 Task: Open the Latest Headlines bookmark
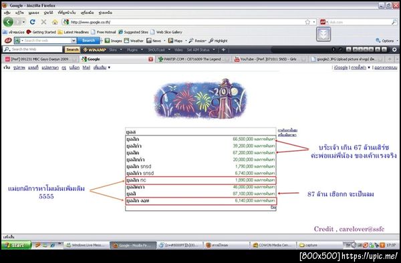tap(73, 32)
